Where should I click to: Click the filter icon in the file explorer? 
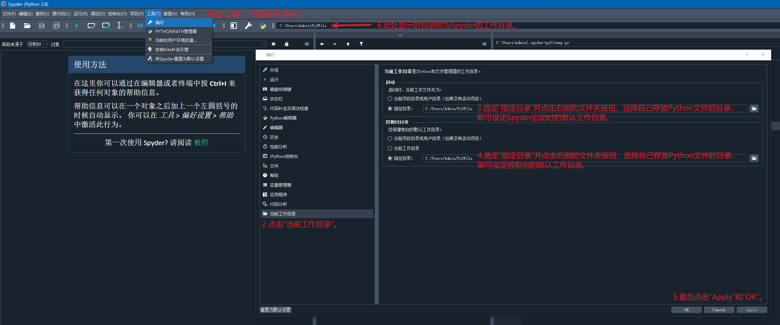coord(361,44)
